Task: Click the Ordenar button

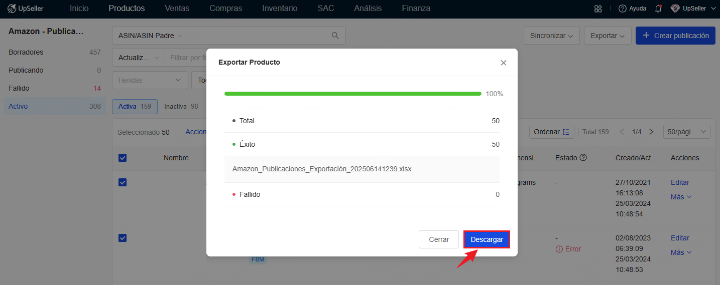Action: 552,132
